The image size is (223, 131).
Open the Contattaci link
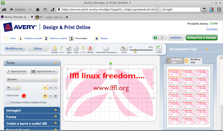pyautogui.click(x=212, y=29)
